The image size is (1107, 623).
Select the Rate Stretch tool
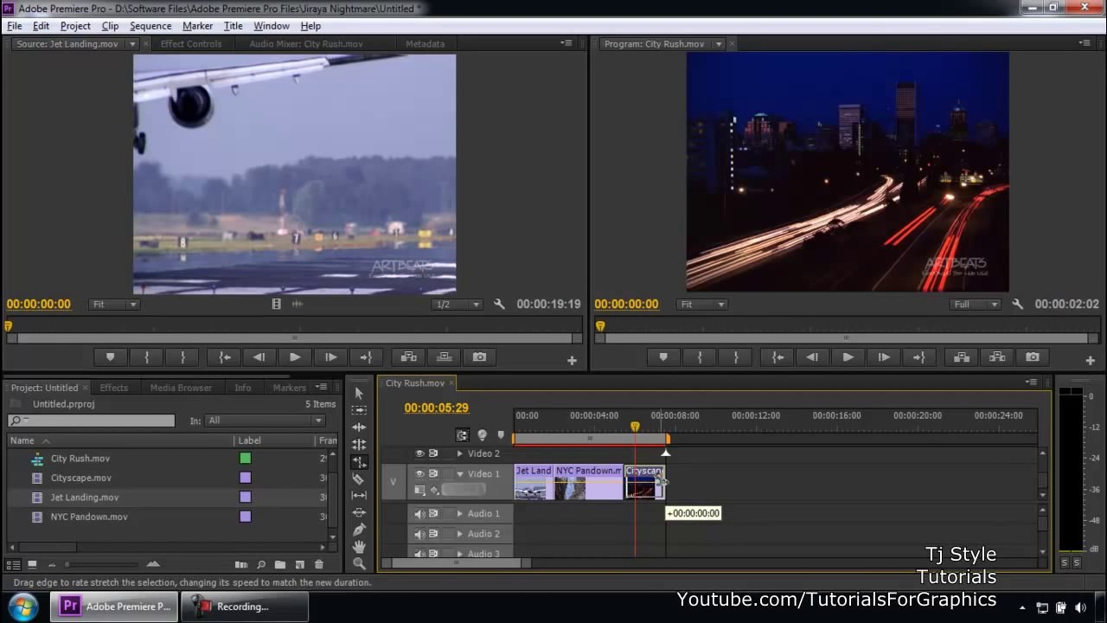(360, 462)
